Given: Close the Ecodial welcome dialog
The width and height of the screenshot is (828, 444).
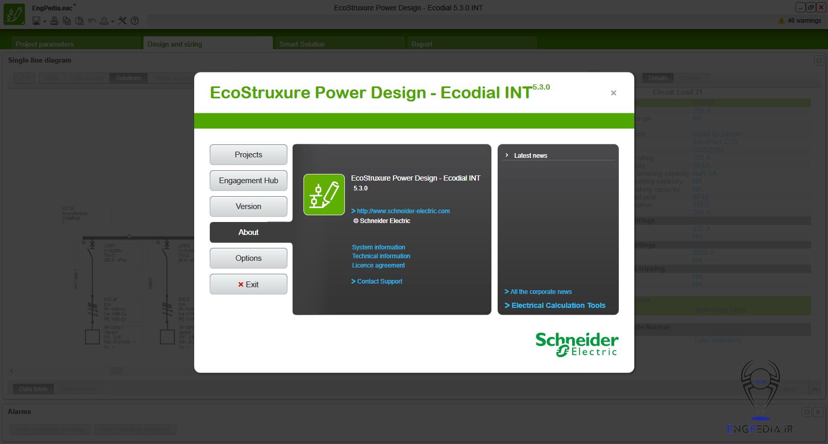Looking at the screenshot, I should click(614, 93).
